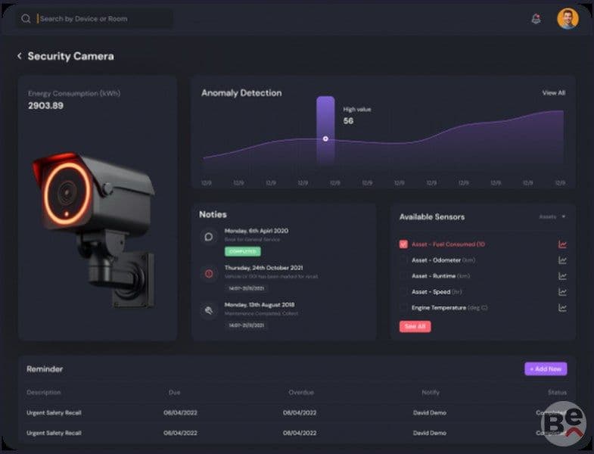
Task: Select the first Urgent Safety Recall reminder row
Action: click(x=297, y=412)
